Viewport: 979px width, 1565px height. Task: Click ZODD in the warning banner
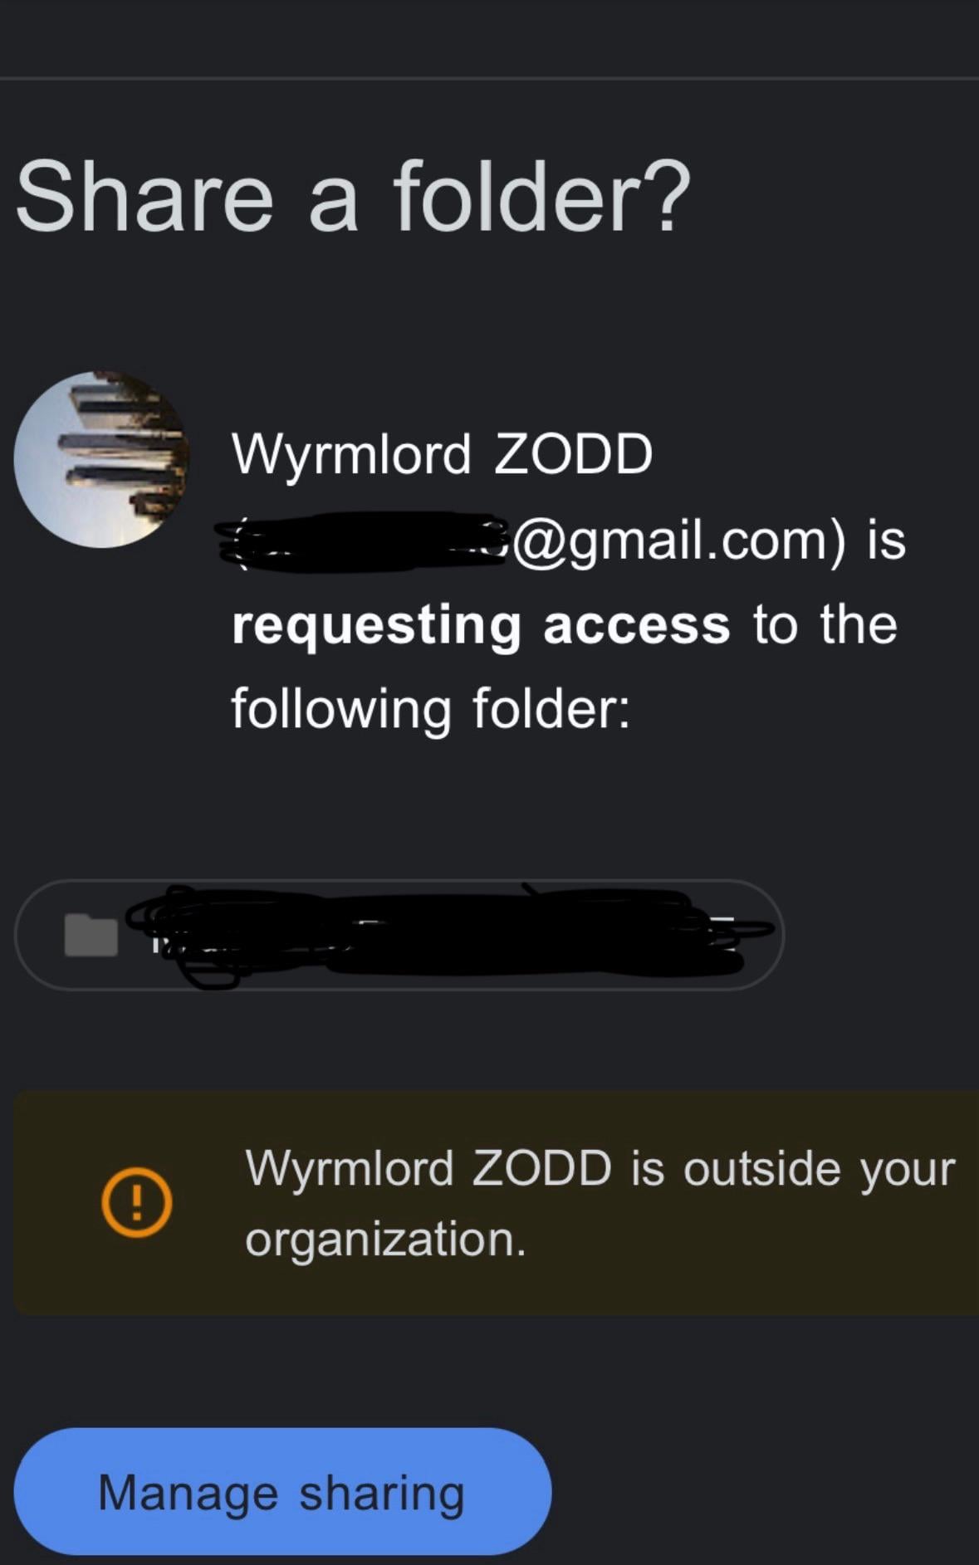[x=542, y=1168]
